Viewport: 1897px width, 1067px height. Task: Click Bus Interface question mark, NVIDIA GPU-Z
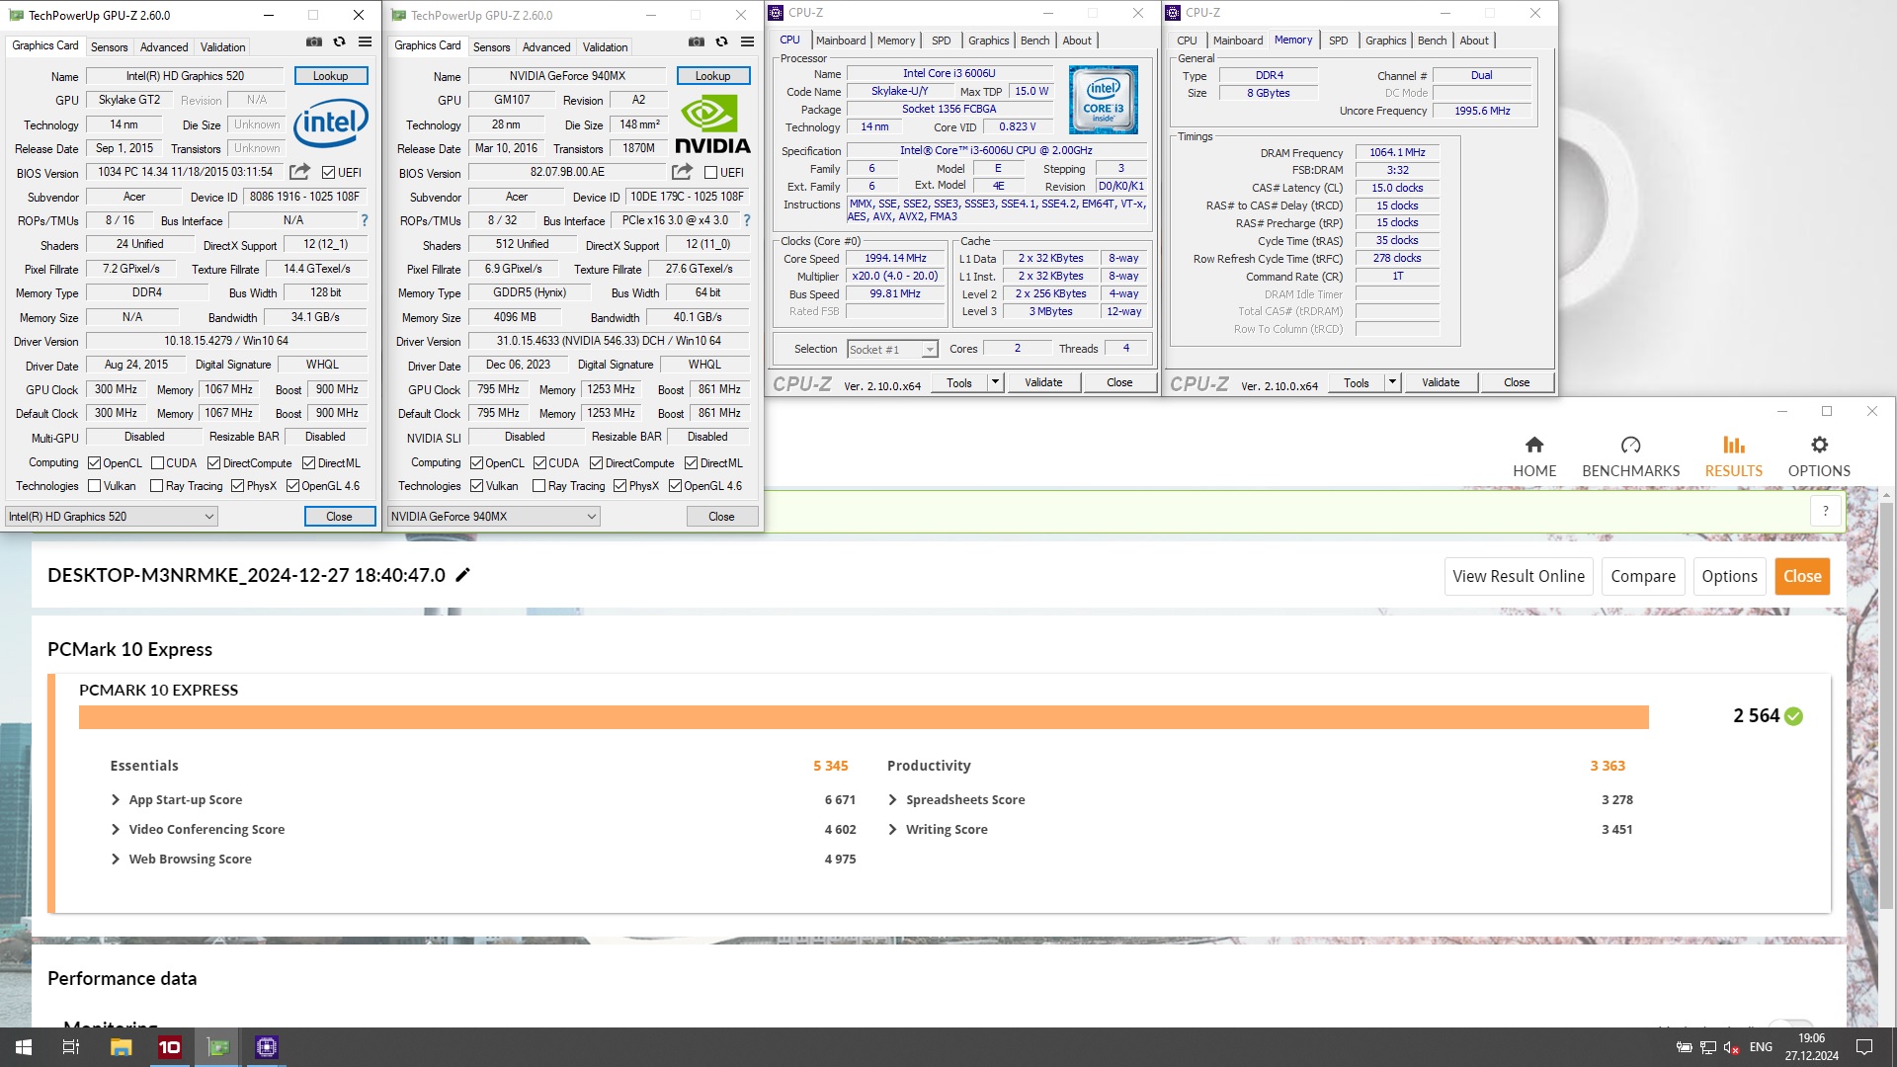coord(747,220)
